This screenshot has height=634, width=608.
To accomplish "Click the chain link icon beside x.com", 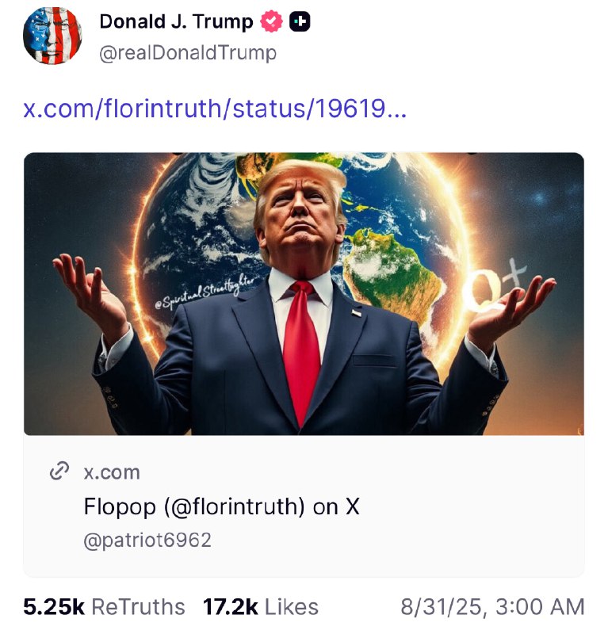I will (59, 472).
